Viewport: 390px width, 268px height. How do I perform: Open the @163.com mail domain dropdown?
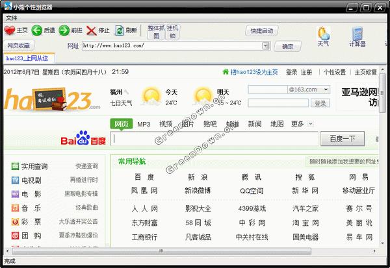[x=326, y=90]
